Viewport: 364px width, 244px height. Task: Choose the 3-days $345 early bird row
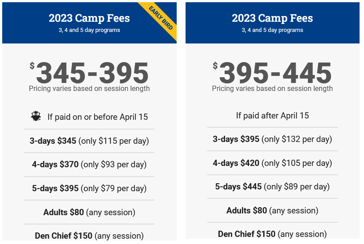(89, 141)
